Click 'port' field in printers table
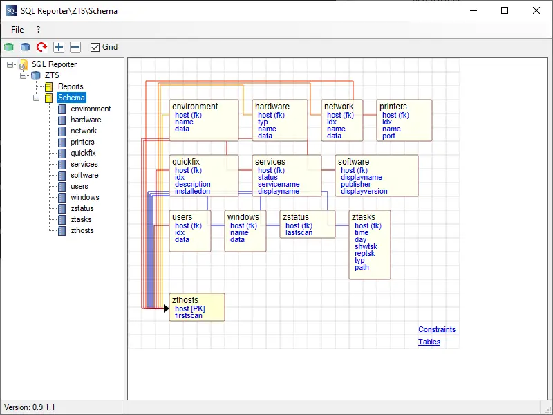The width and height of the screenshot is (553, 415). [388, 136]
